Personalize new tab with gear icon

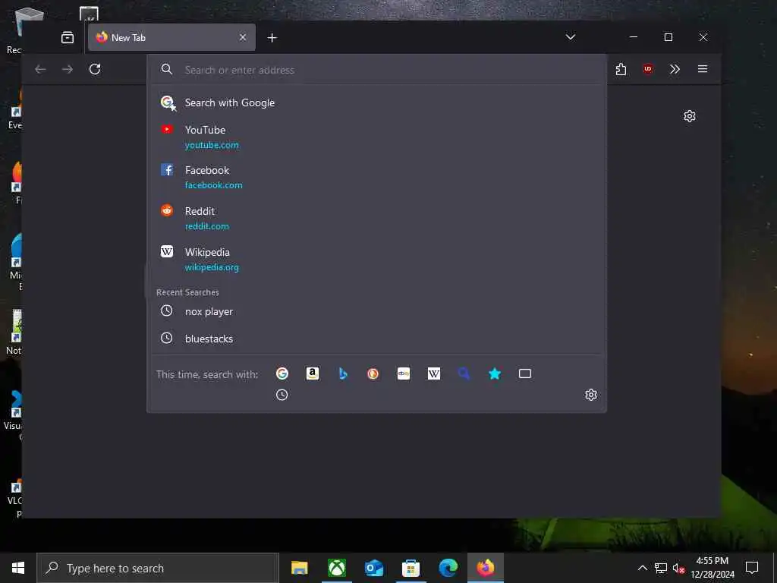[x=689, y=116]
